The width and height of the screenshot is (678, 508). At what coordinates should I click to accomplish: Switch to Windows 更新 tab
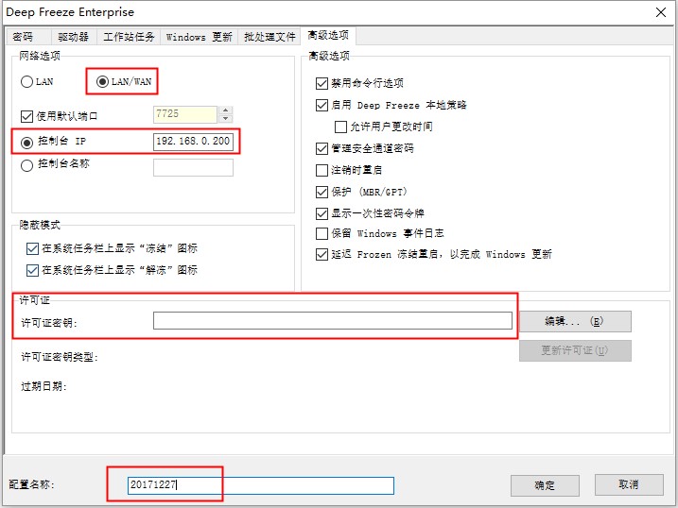tap(199, 37)
